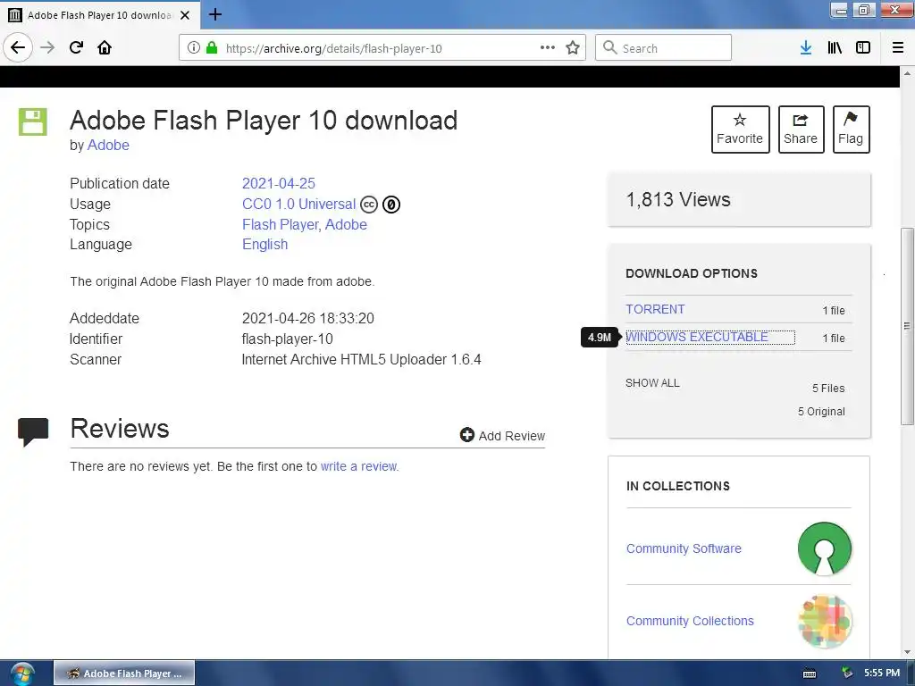The height and width of the screenshot is (686, 915).
Task: Open the Community Collections link
Action: pos(690,621)
